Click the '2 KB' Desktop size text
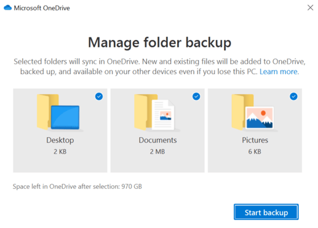The image size is (318, 228). click(x=60, y=151)
